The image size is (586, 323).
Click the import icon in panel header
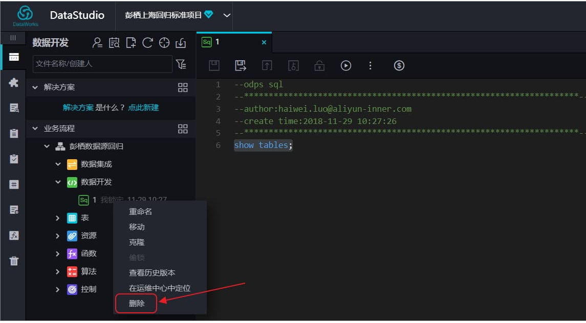pyautogui.click(x=181, y=43)
